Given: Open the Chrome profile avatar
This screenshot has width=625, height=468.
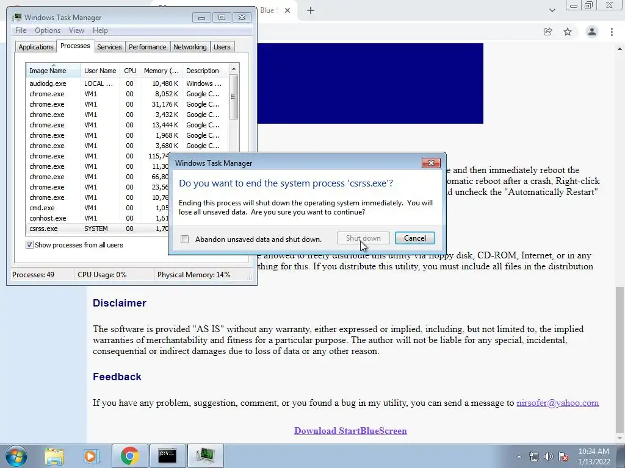Looking at the screenshot, I should pos(592,32).
